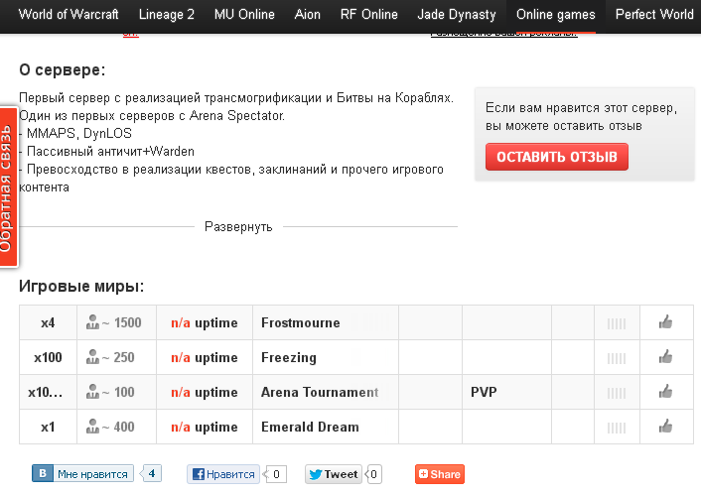Go to MU Online section
The width and height of the screenshot is (701, 496).
click(x=244, y=14)
